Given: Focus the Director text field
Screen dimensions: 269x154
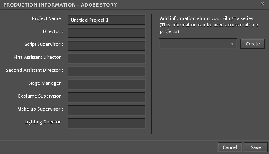Looking at the screenshot, I should coord(107,33).
